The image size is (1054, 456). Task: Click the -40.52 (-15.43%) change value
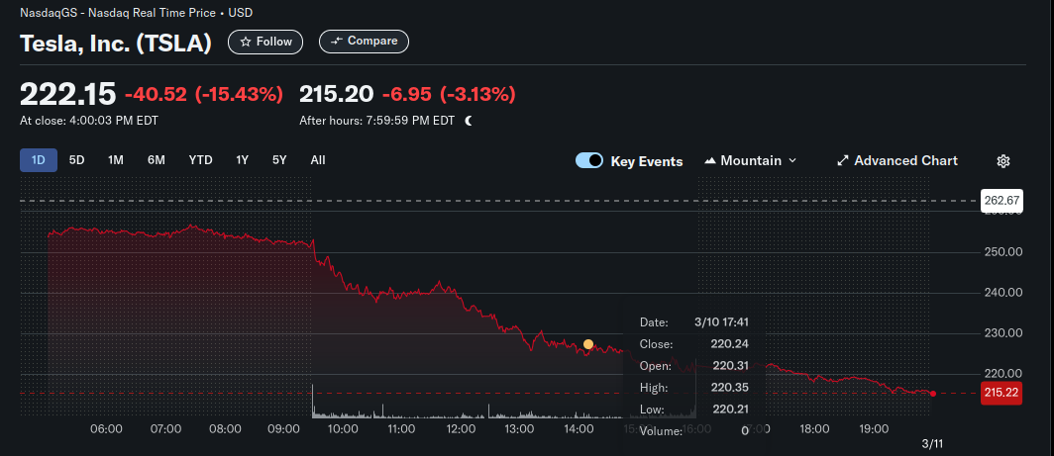(204, 95)
